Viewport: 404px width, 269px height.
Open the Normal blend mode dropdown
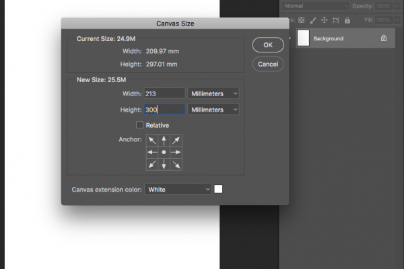315,6
